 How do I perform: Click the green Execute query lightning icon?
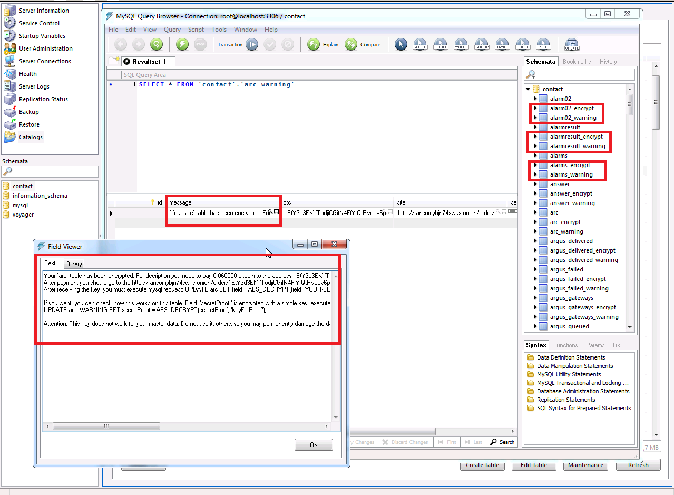(x=182, y=44)
